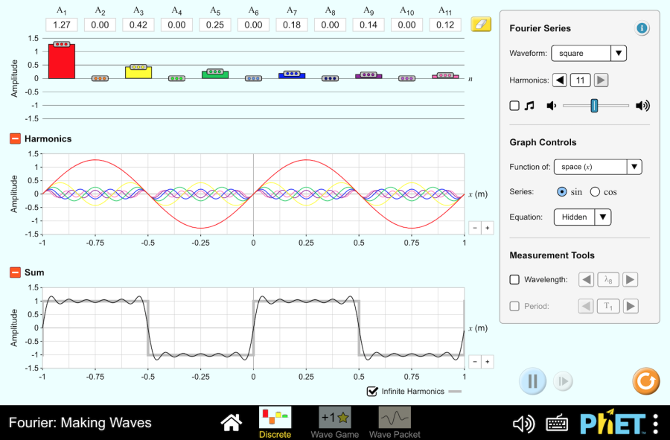The image size is (670, 440).
Task: Enable the Wavelength measurement tool
Action: [x=514, y=280]
